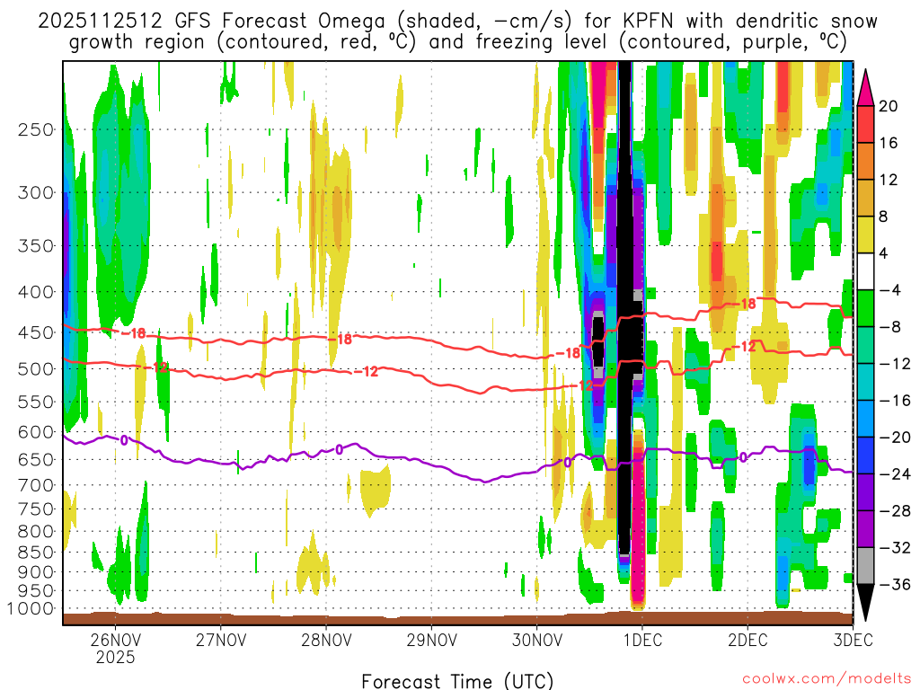Image resolution: width=920 pixels, height=690 pixels.
Task: Click the purple 0 label near 2DEC
Action: [743, 457]
